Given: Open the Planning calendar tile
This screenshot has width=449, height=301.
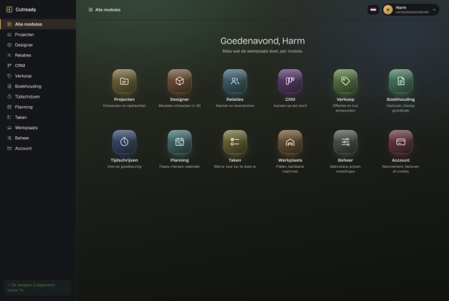Looking at the screenshot, I should coord(180,142).
